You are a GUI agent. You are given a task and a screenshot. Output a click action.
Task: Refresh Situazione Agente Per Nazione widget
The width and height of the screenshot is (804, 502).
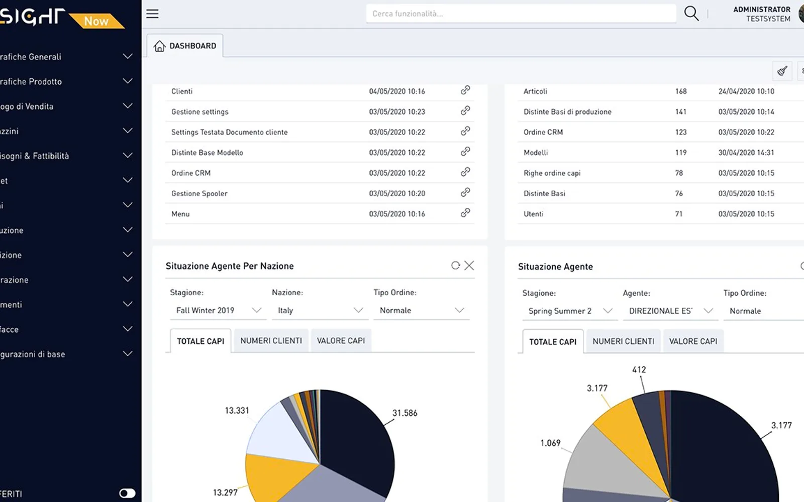point(455,266)
